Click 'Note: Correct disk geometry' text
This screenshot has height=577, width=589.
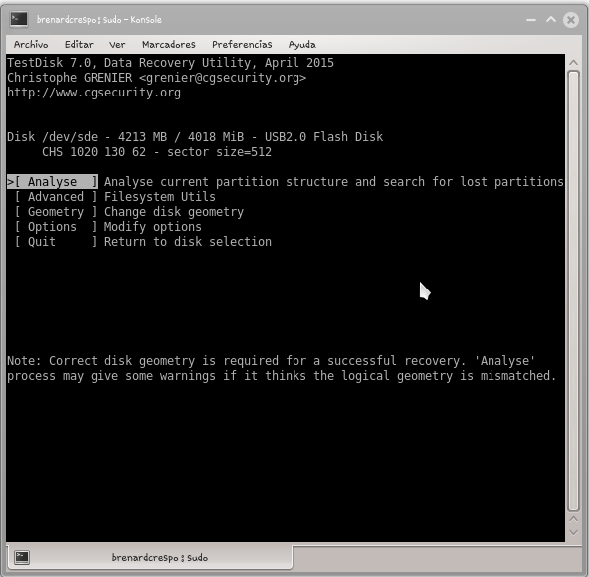(x=271, y=361)
